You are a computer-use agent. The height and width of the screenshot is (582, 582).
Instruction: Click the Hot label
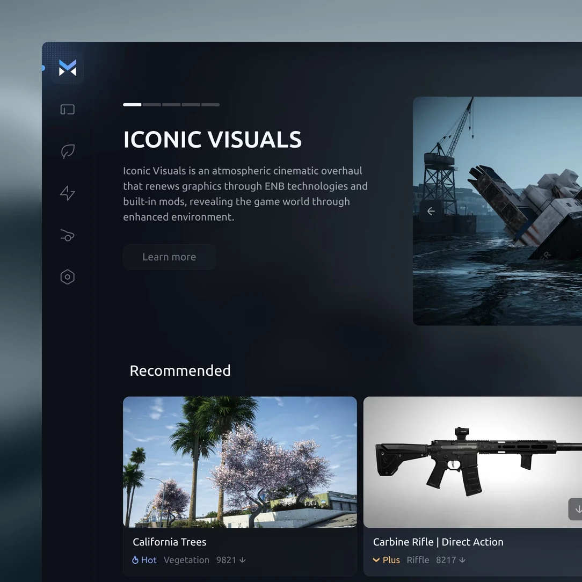coord(149,560)
